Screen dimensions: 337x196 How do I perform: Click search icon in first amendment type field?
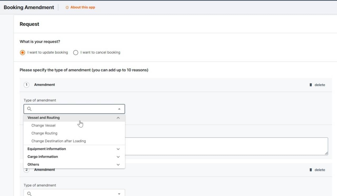(x=29, y=109)
